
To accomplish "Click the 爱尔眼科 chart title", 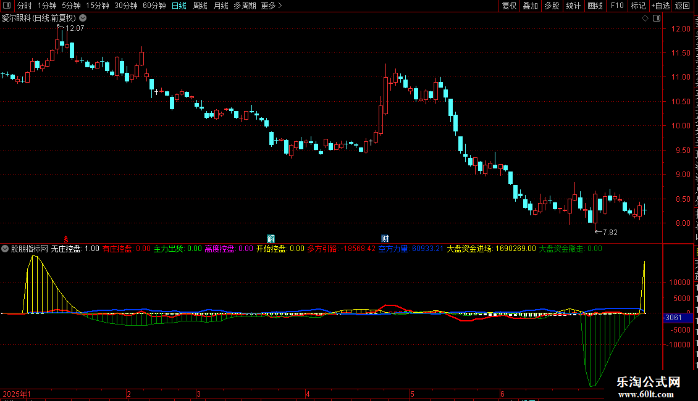I will tap(39, 19).
